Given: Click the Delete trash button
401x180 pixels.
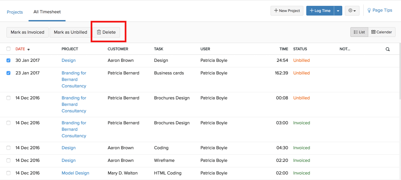Looking at the screenshot, I should click(106, 32).
